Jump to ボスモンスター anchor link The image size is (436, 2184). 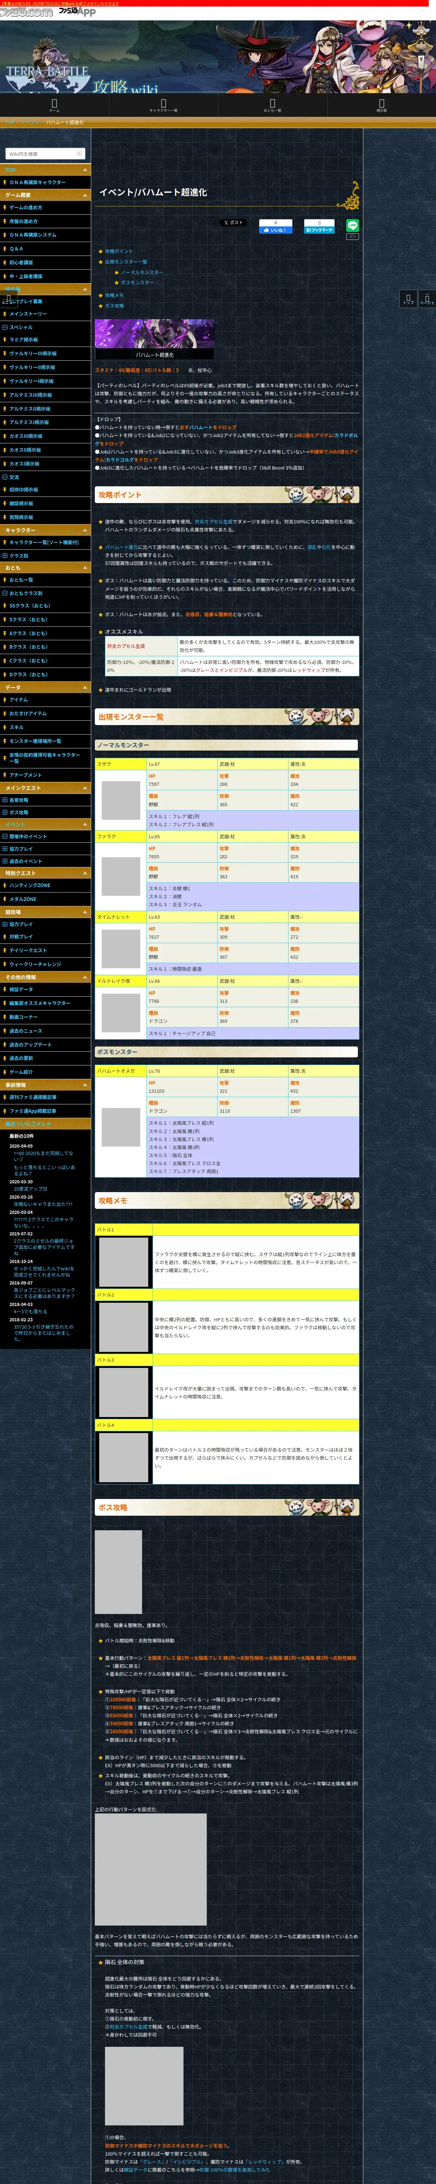137,282
